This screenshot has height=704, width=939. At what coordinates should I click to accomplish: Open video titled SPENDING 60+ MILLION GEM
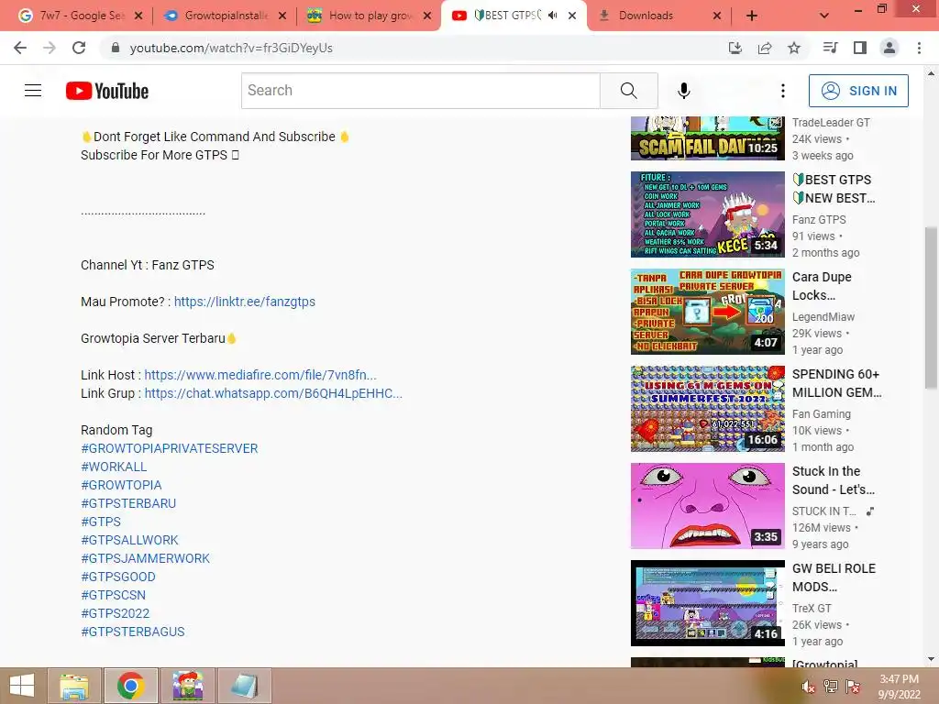[x=836, y=383]
